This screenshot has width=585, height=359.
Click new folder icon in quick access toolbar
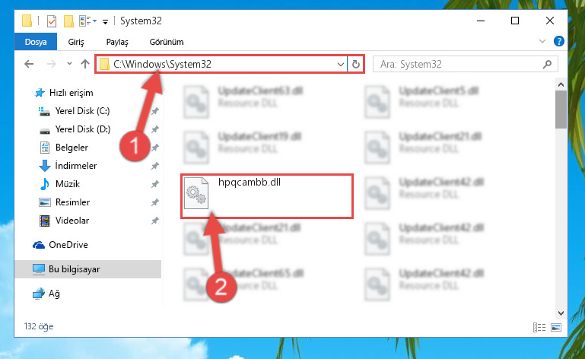pyautogui.click(x=68, y=21)
